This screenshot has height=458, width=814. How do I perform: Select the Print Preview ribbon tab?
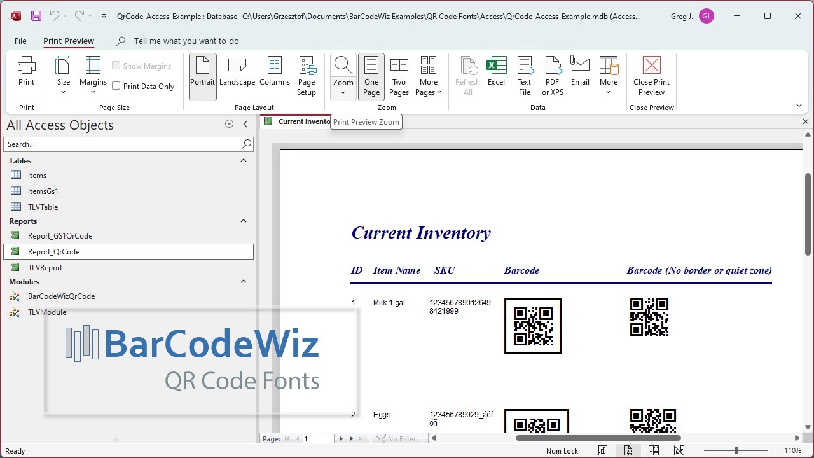coord(69,41)
